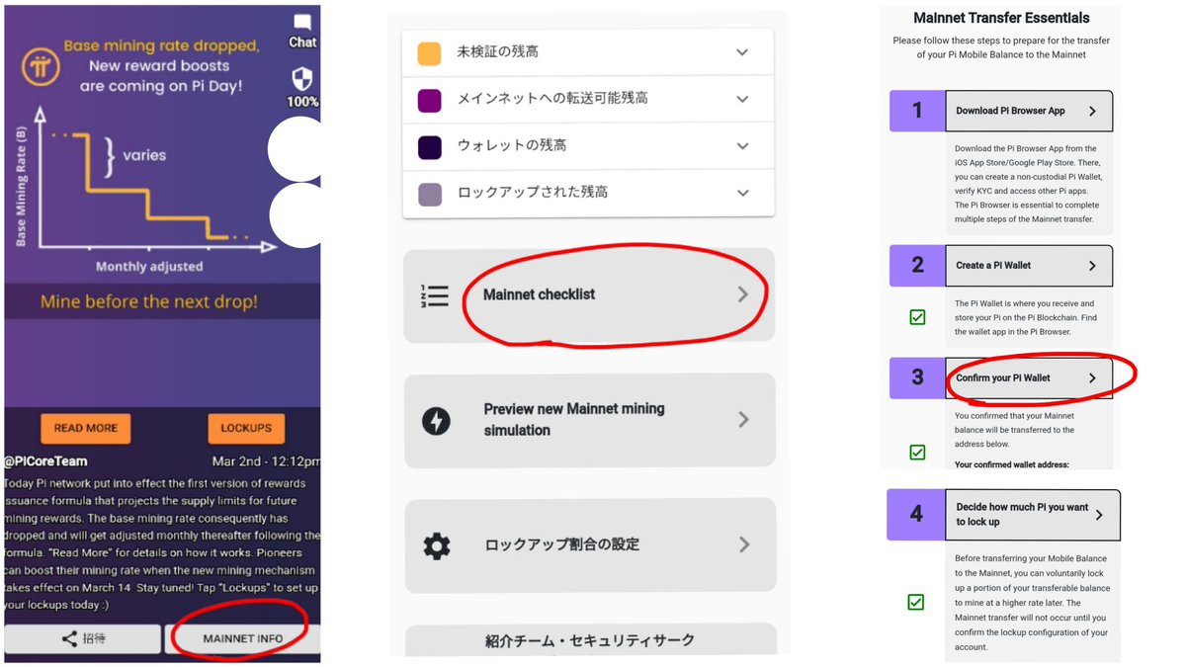
Task: Open the MAINNET INFO button
Action: pyautogui.click(x=242, y=639)
